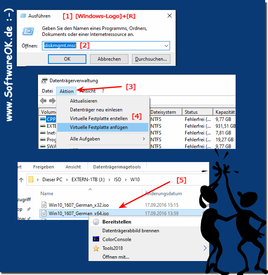Choose Datenträger neu einlesen
The image size is (268, 275).
click(x=103, y=110)
